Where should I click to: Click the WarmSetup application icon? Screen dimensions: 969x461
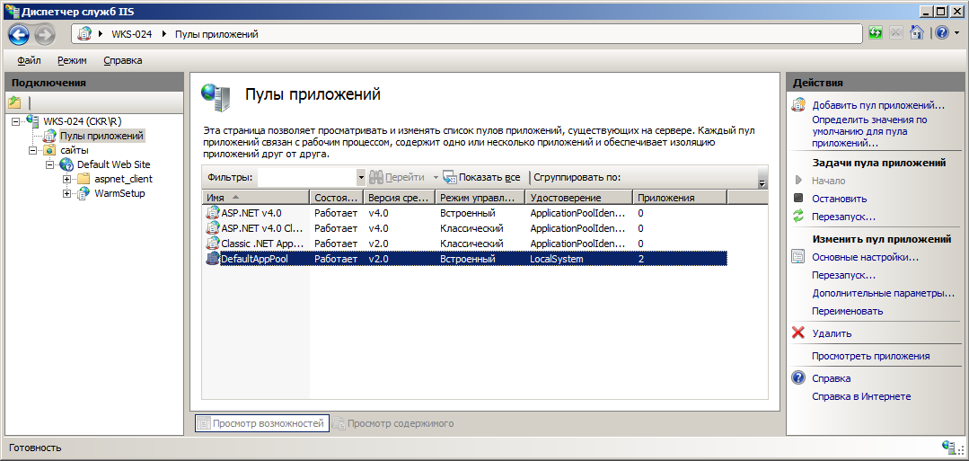[84, 193]
